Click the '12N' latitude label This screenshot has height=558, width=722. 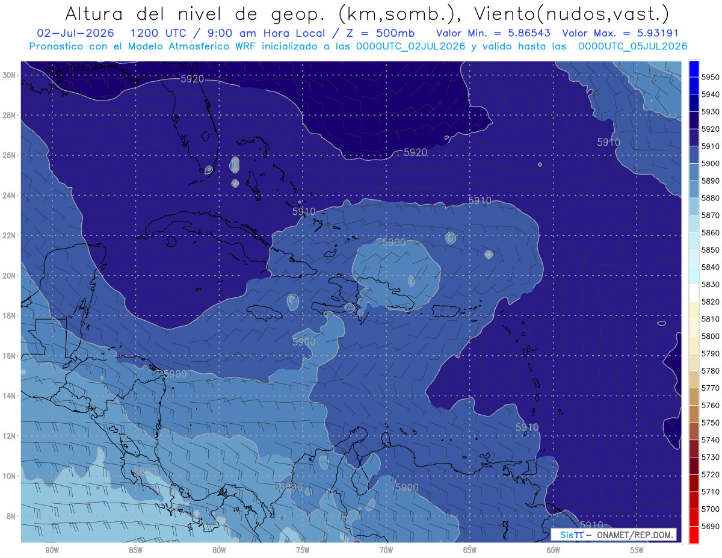click(9, 436)
